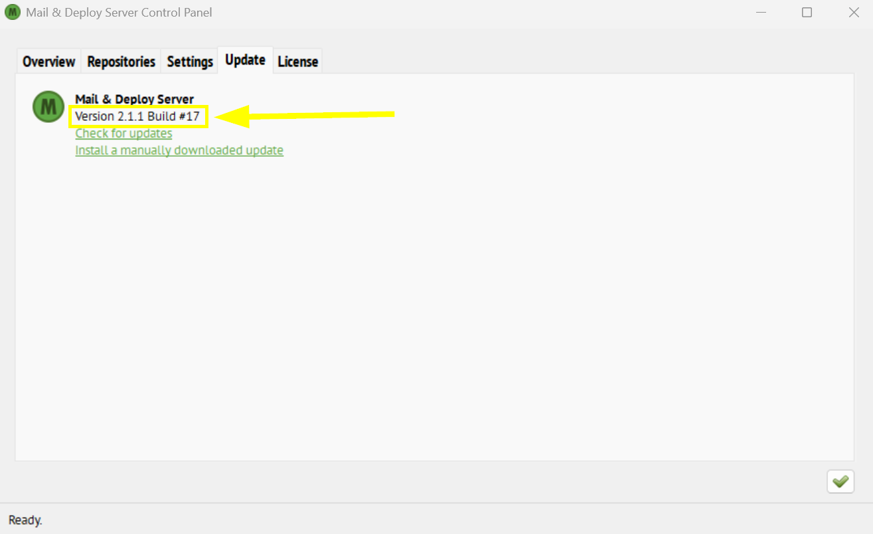The image size is (873, 534).
Task: Click the Ready status bar message
Action: tap(25, 520)
